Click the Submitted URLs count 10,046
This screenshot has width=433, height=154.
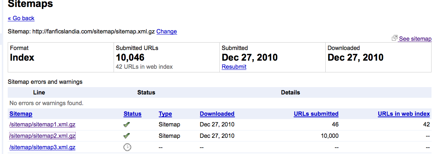point(130,58)
